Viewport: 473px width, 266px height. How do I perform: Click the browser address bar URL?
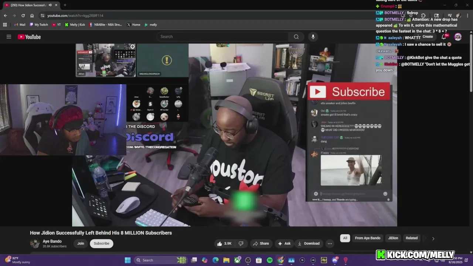click(x=75, y=16)
